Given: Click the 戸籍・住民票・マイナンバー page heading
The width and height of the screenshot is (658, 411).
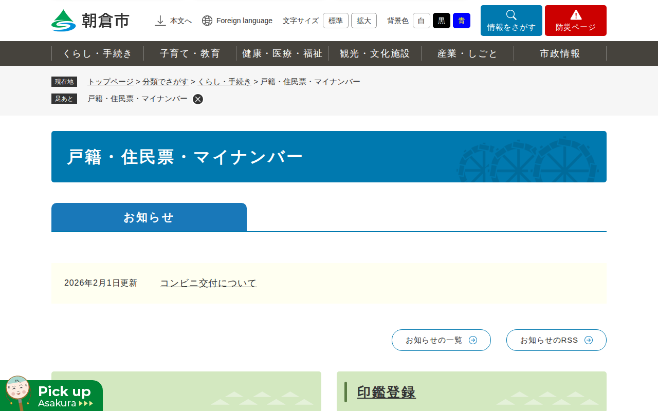Looking at the screenshot, I should [x=185, y=157].
